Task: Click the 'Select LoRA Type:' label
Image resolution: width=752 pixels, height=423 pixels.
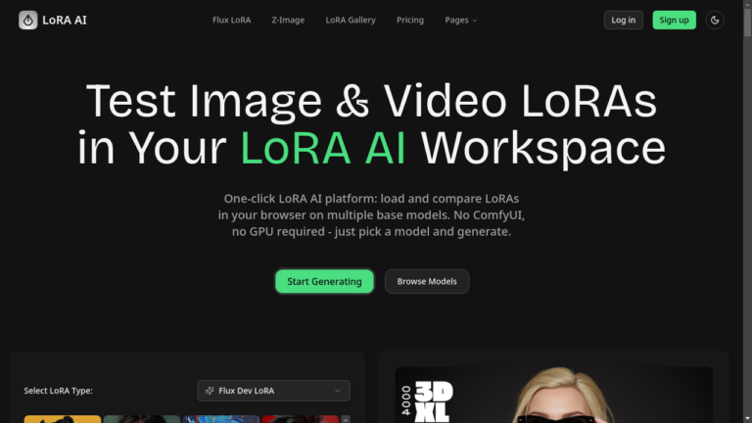Action: [x=58, y=391]
